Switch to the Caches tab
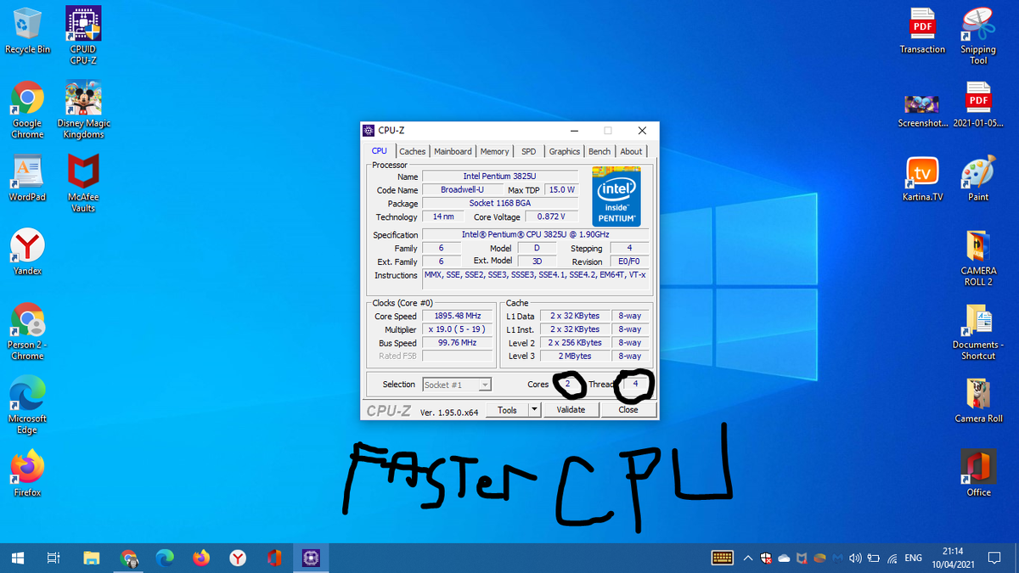 pos(413,151)
